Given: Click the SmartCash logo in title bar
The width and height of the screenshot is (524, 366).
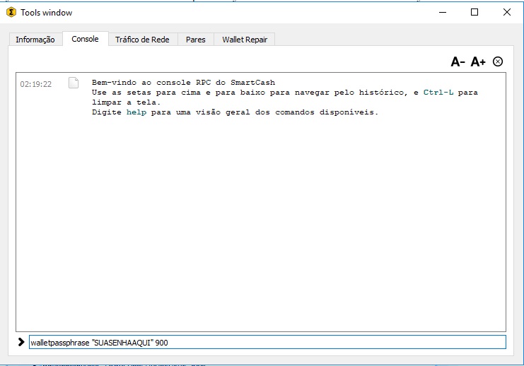Looking at the screenshot, I should [x=11, y=12].
